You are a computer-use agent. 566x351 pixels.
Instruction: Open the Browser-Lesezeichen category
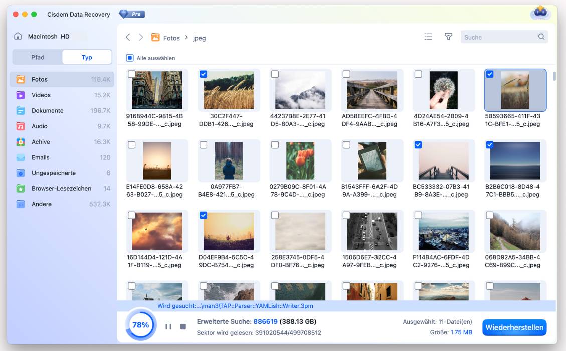coord(55,188)
